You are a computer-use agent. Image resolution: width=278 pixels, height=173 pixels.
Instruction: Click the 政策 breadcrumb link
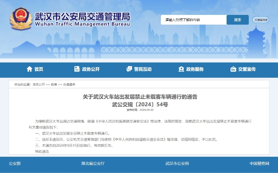pyautogui.click(x=54, y=84)
